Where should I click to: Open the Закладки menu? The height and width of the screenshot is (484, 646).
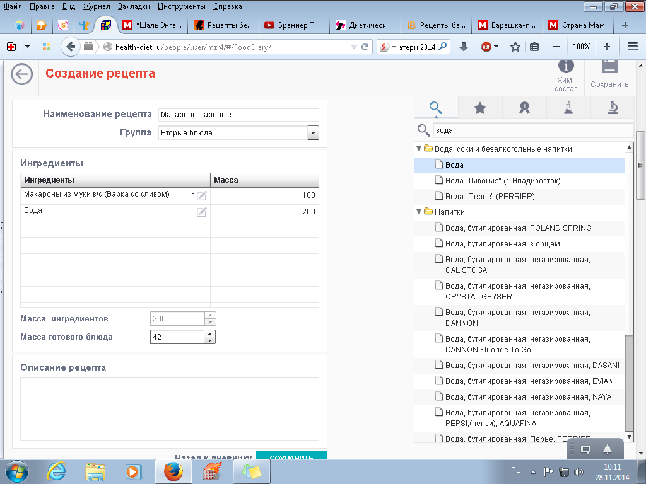(x=134, y=6)
